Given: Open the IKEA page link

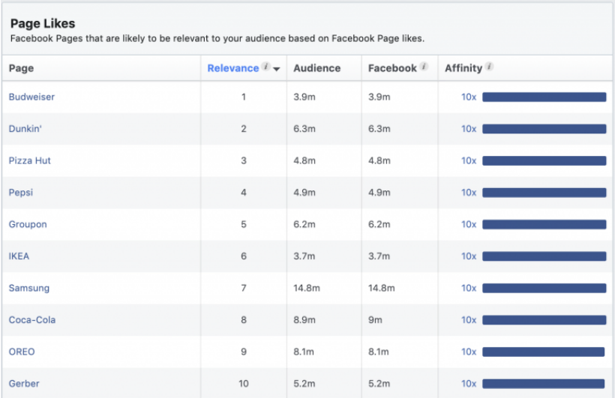Looking at the screenshot, I should point(19,256).
